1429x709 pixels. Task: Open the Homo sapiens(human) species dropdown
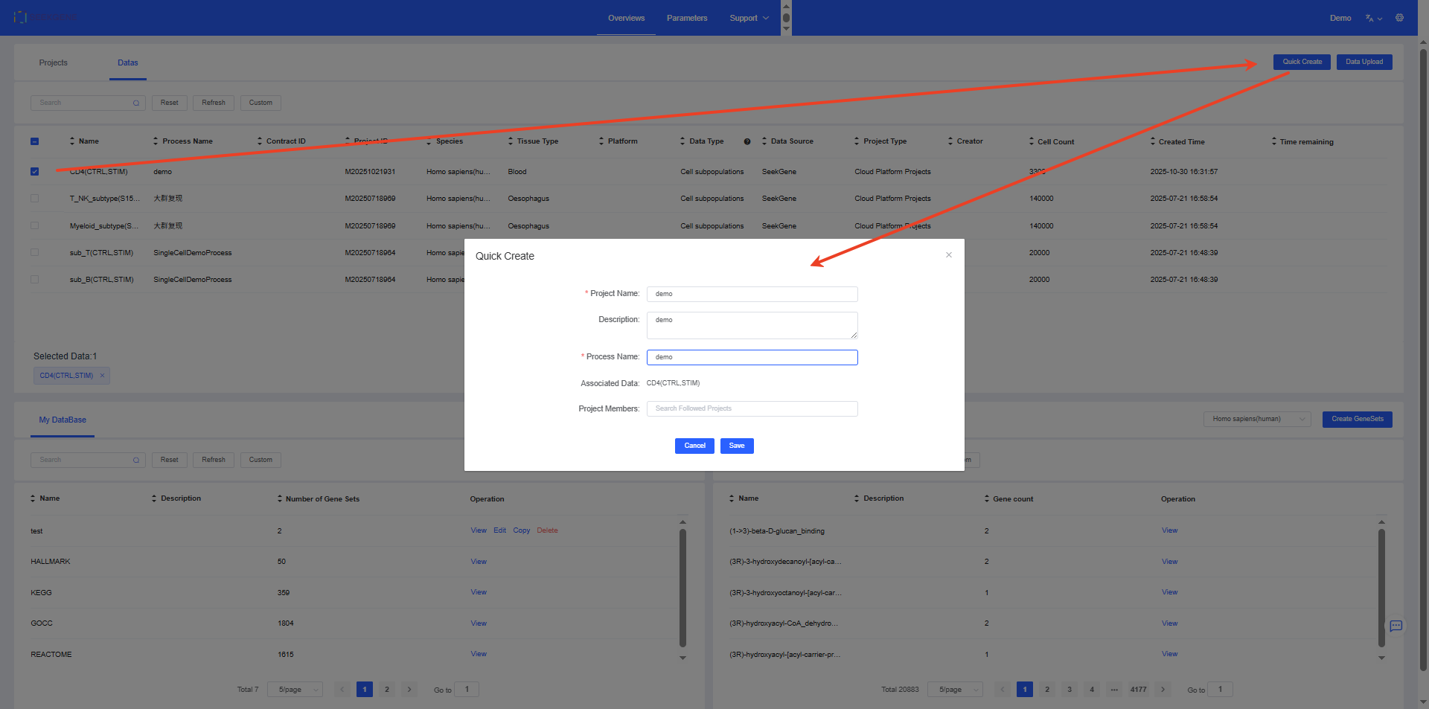click(x=1256, y=419)
